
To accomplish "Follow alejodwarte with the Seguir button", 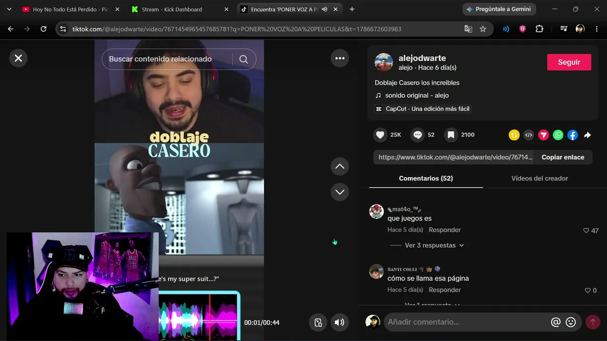I will (x=569, y=62).
